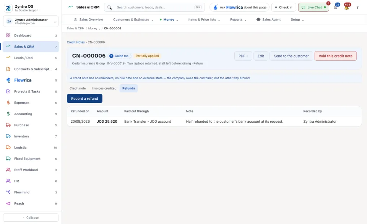Image resolution: width=367 pixels, height=224 pixels.
Task: Click the Partially applied status badge
Action: [147, 56]
